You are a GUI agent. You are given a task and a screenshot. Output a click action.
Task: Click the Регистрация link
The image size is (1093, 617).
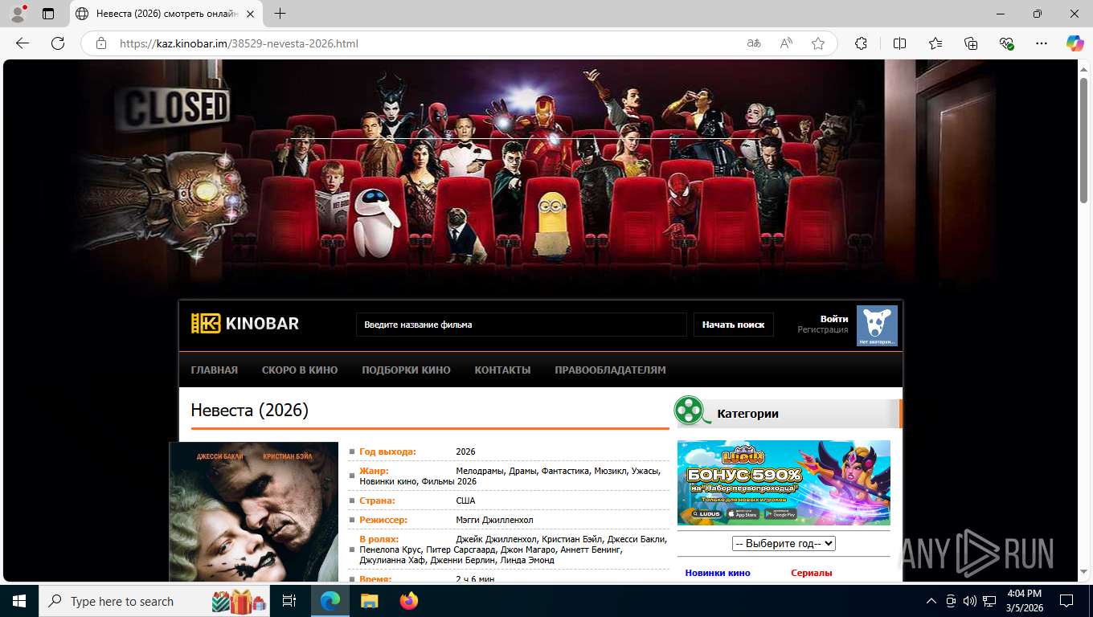pos(823,330)
